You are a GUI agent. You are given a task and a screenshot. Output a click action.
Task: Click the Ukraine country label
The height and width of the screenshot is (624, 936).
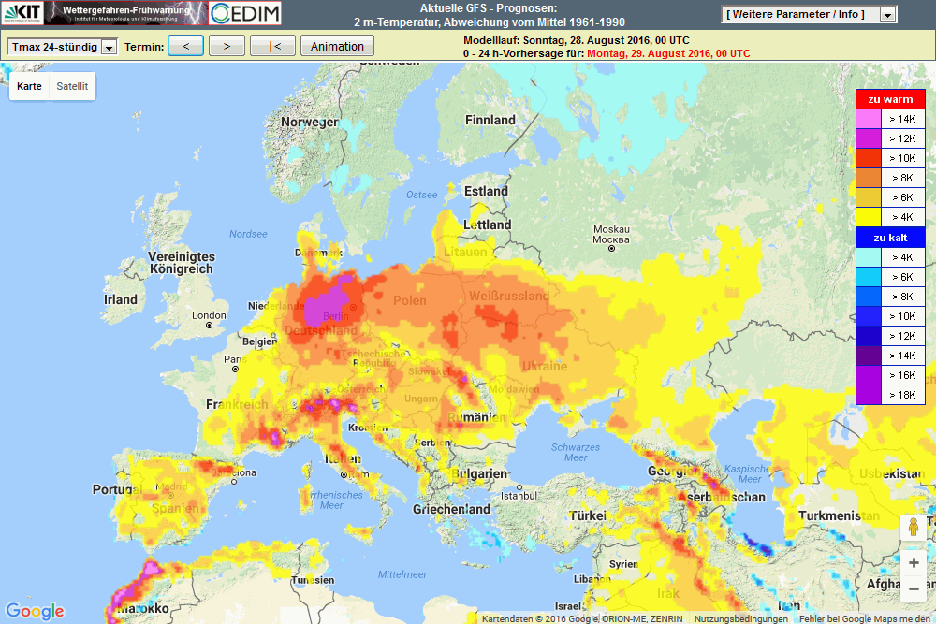pos(545,366)
